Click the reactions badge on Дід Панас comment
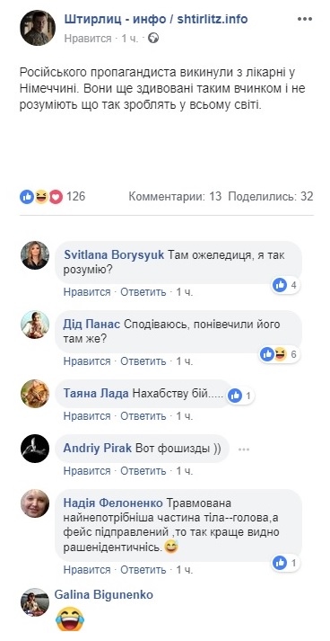330x641 pixels. point(281,354)
